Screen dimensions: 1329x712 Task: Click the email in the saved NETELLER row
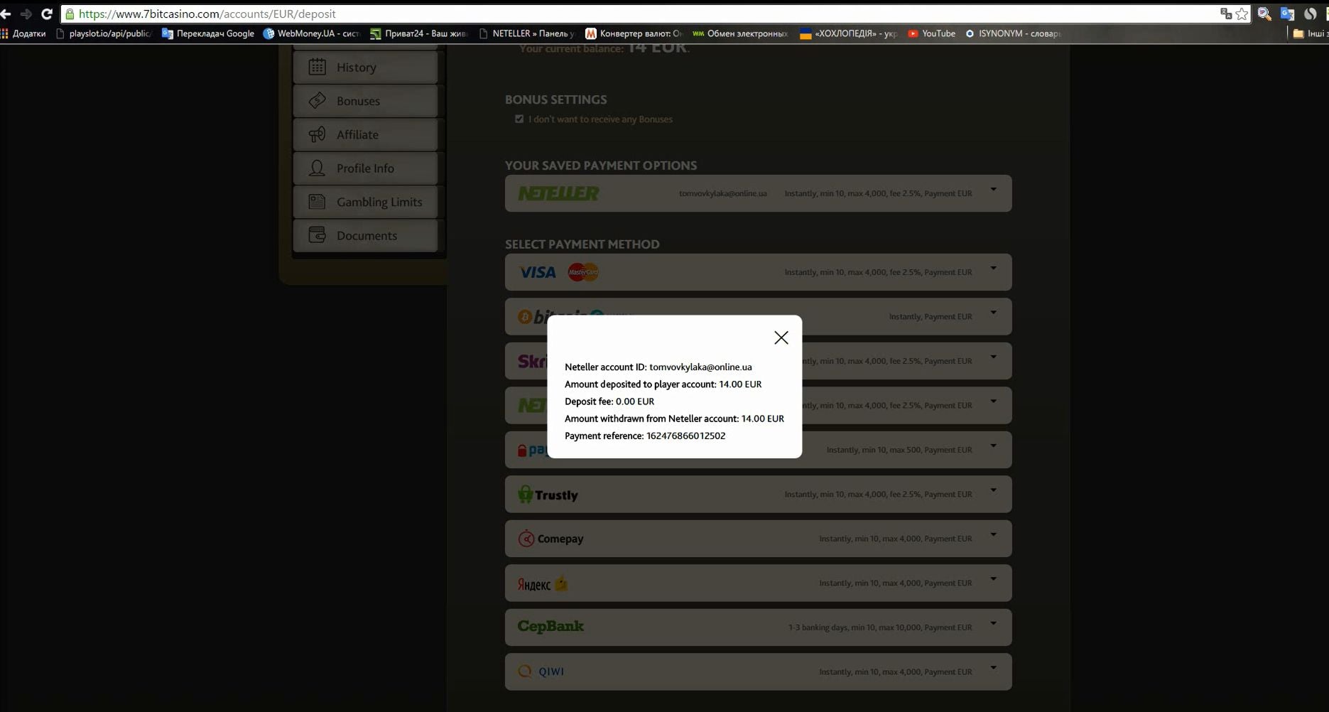click(x=722, y=193)
